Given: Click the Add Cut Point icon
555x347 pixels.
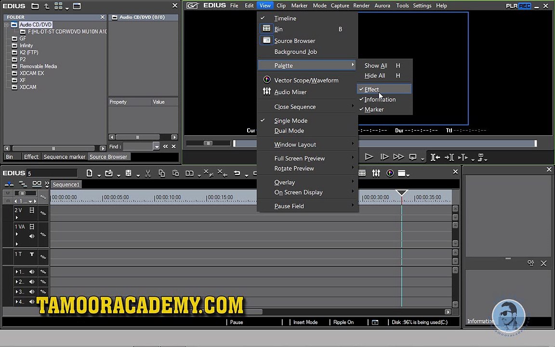Looking at the screenshot, I should tap(462, 157).
